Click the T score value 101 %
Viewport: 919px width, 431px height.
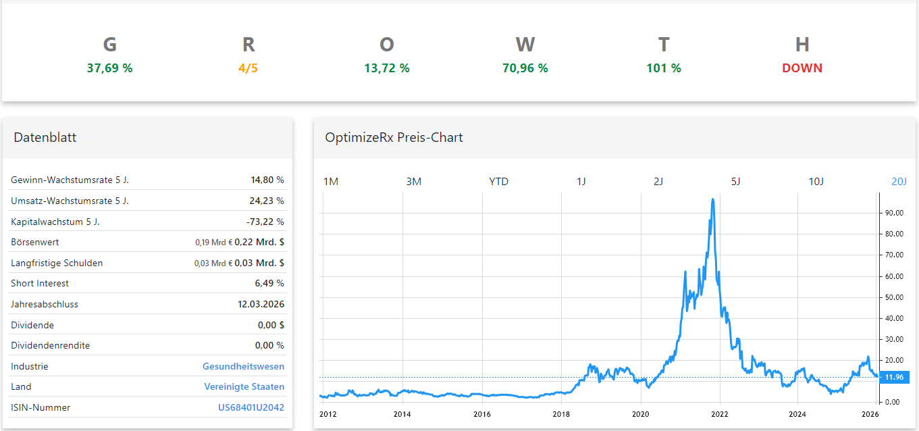[x=664, y=68]
